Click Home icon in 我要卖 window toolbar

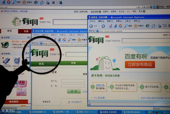coord(120,26)
